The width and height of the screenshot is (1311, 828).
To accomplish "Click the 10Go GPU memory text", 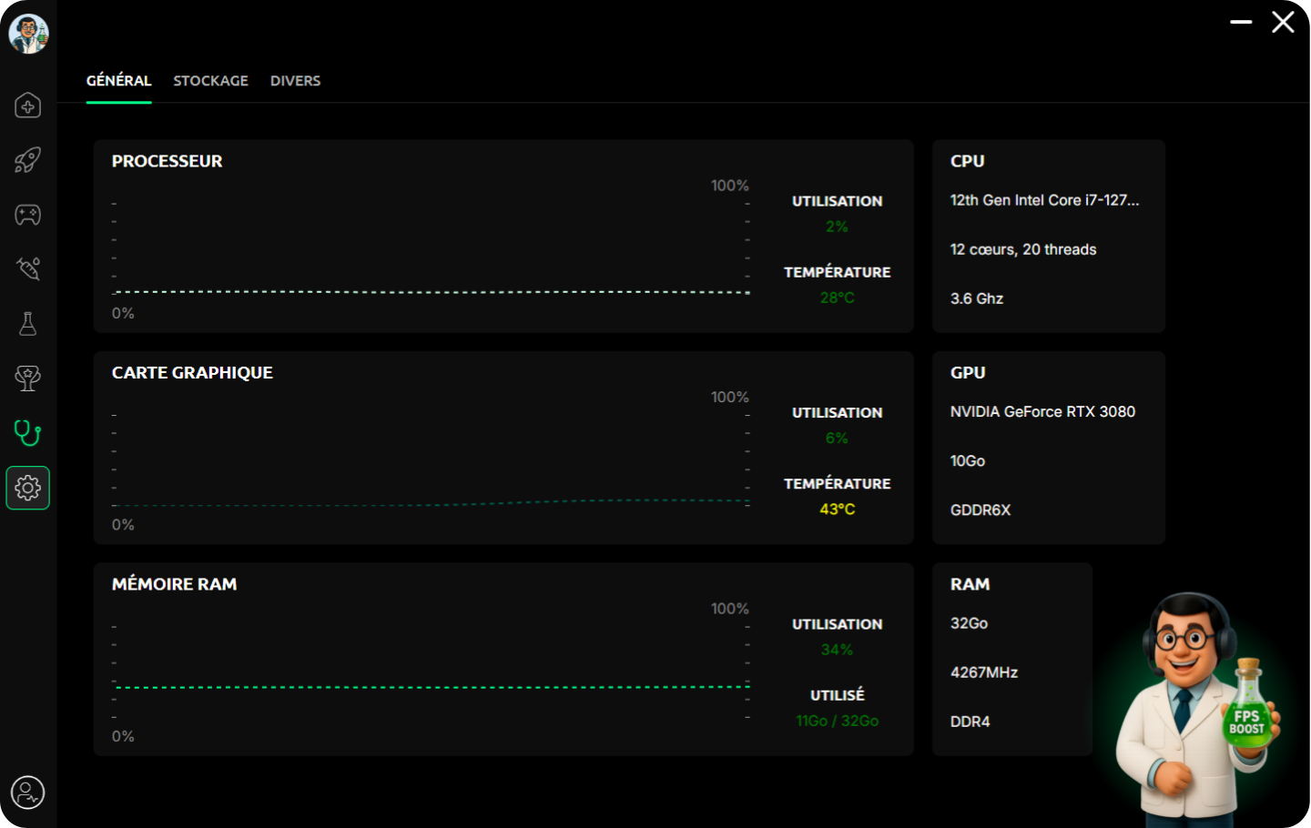I will pos(968,461).
